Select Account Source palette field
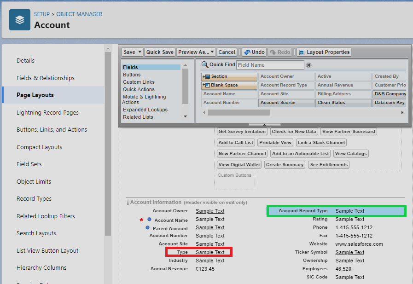 [286, 103]
